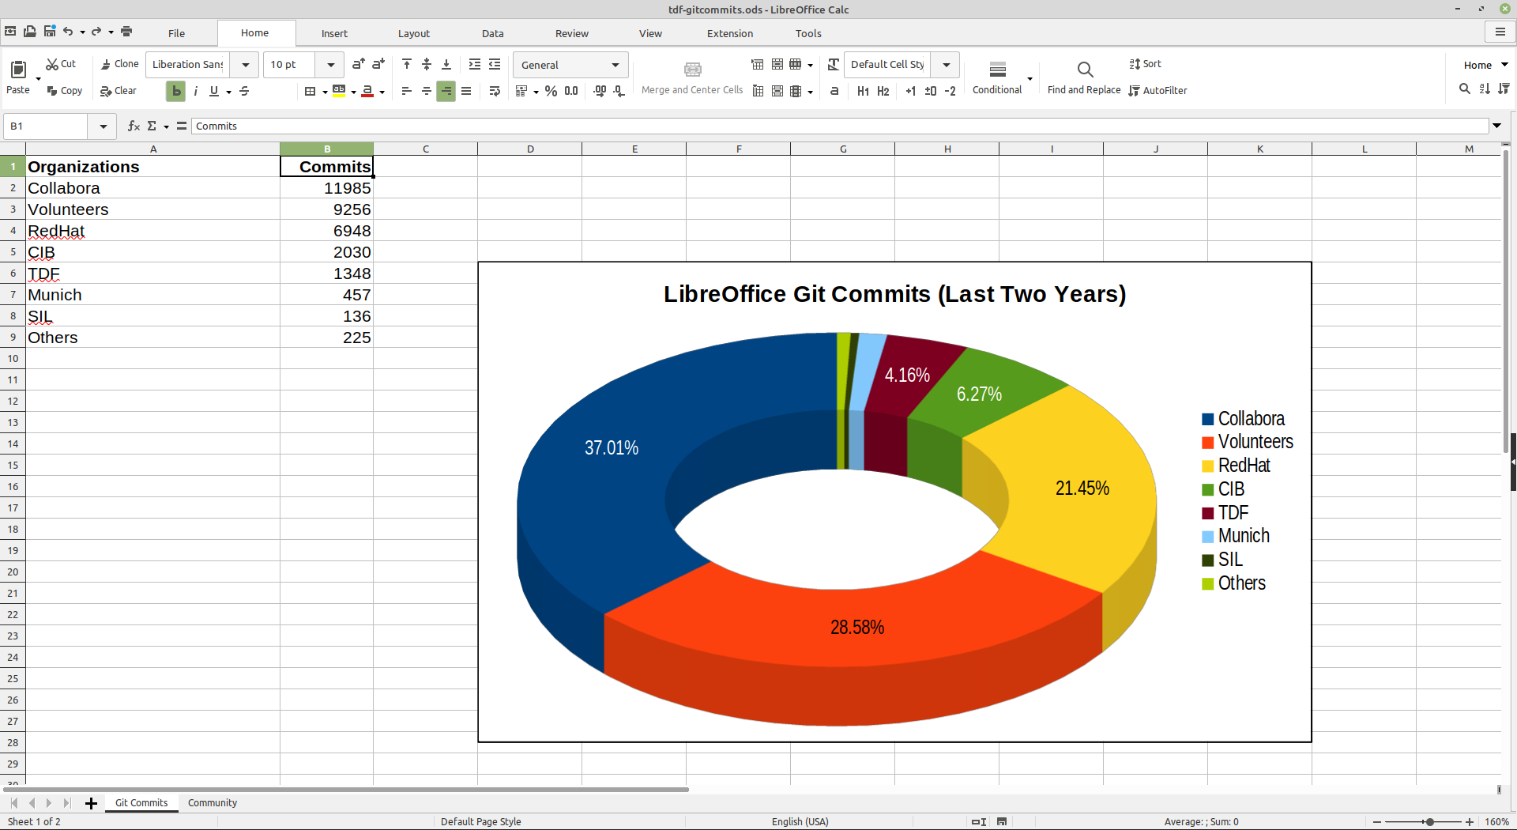Add a new sheet
The width and height of the screenshot is (1517, 830).
(x=91, y=803)
